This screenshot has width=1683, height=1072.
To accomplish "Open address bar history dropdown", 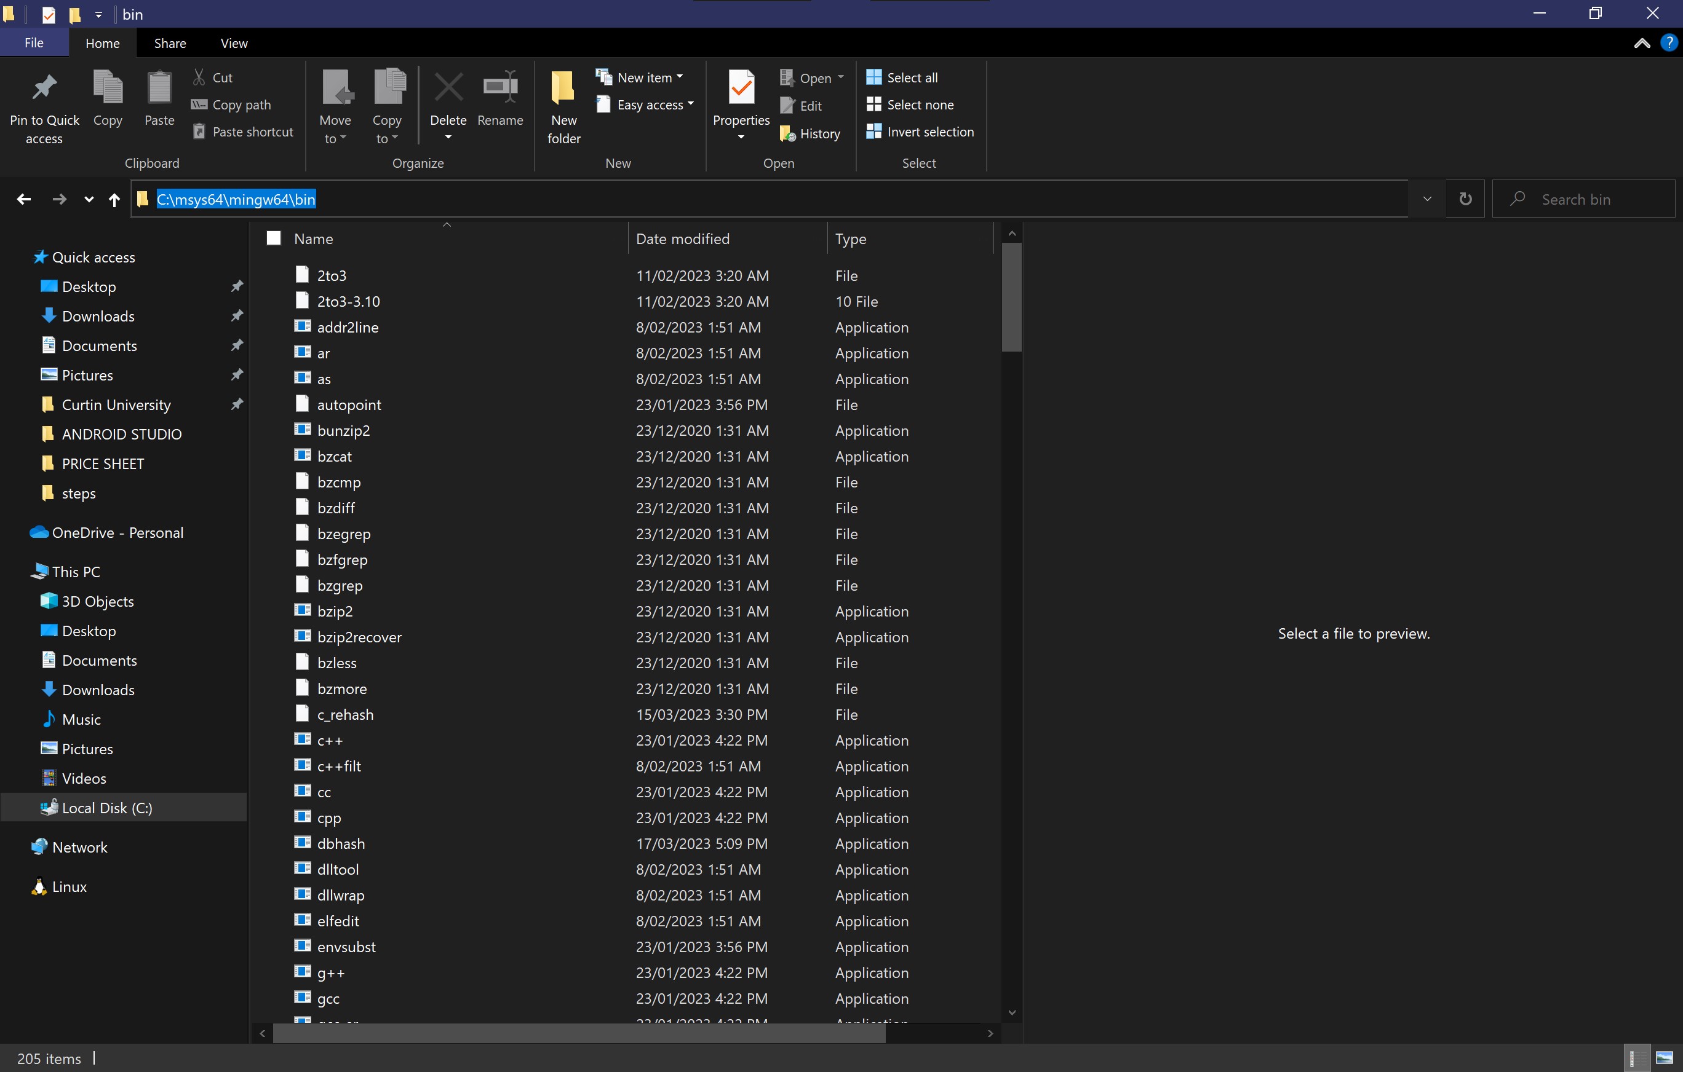I will pyautogui.click(x=1427, y=200).
